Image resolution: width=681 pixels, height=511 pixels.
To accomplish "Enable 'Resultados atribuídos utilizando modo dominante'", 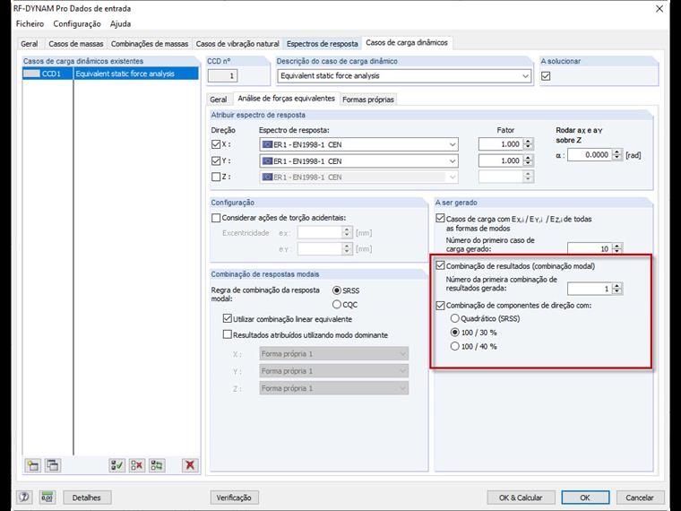I will tap(227, 334).
